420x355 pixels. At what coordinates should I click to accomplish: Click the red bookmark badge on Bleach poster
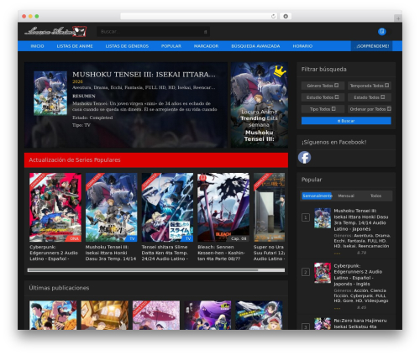tap(202, 178)
